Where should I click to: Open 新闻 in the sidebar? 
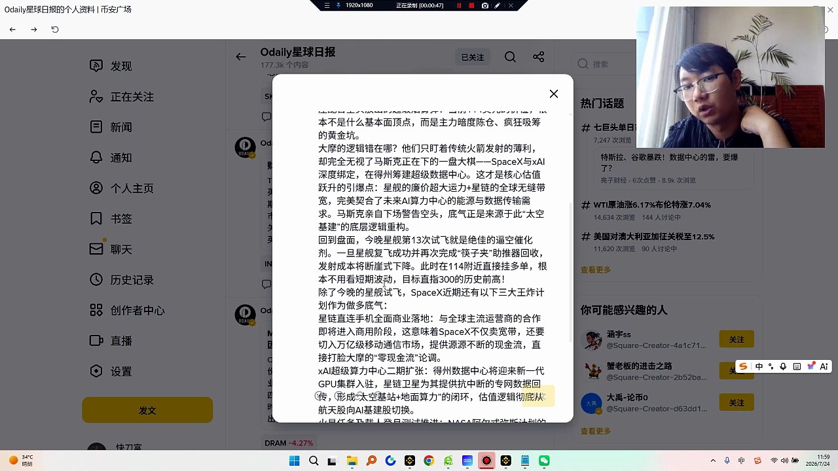pos(121,127)
